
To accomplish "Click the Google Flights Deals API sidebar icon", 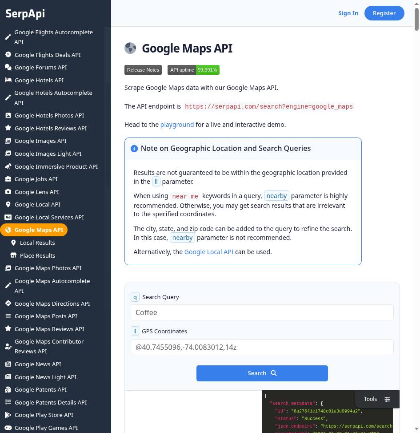I will tap(8, 55).
